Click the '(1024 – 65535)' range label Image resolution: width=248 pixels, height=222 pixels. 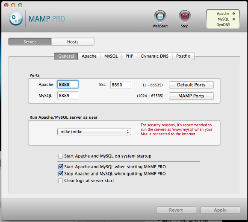[x=150, y=96]
